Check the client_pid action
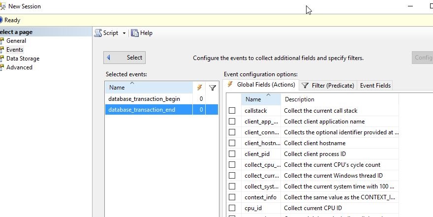 click(x=232, y=154)
